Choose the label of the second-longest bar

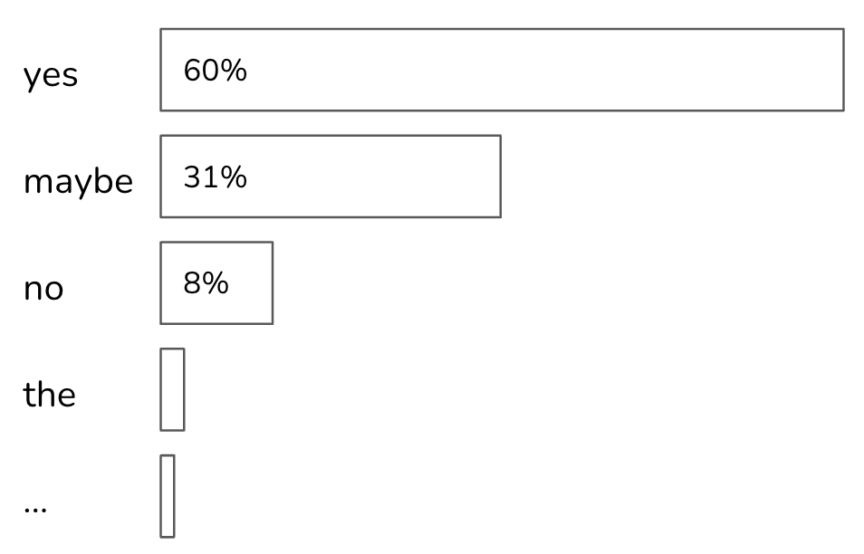(x=78, y=181)
